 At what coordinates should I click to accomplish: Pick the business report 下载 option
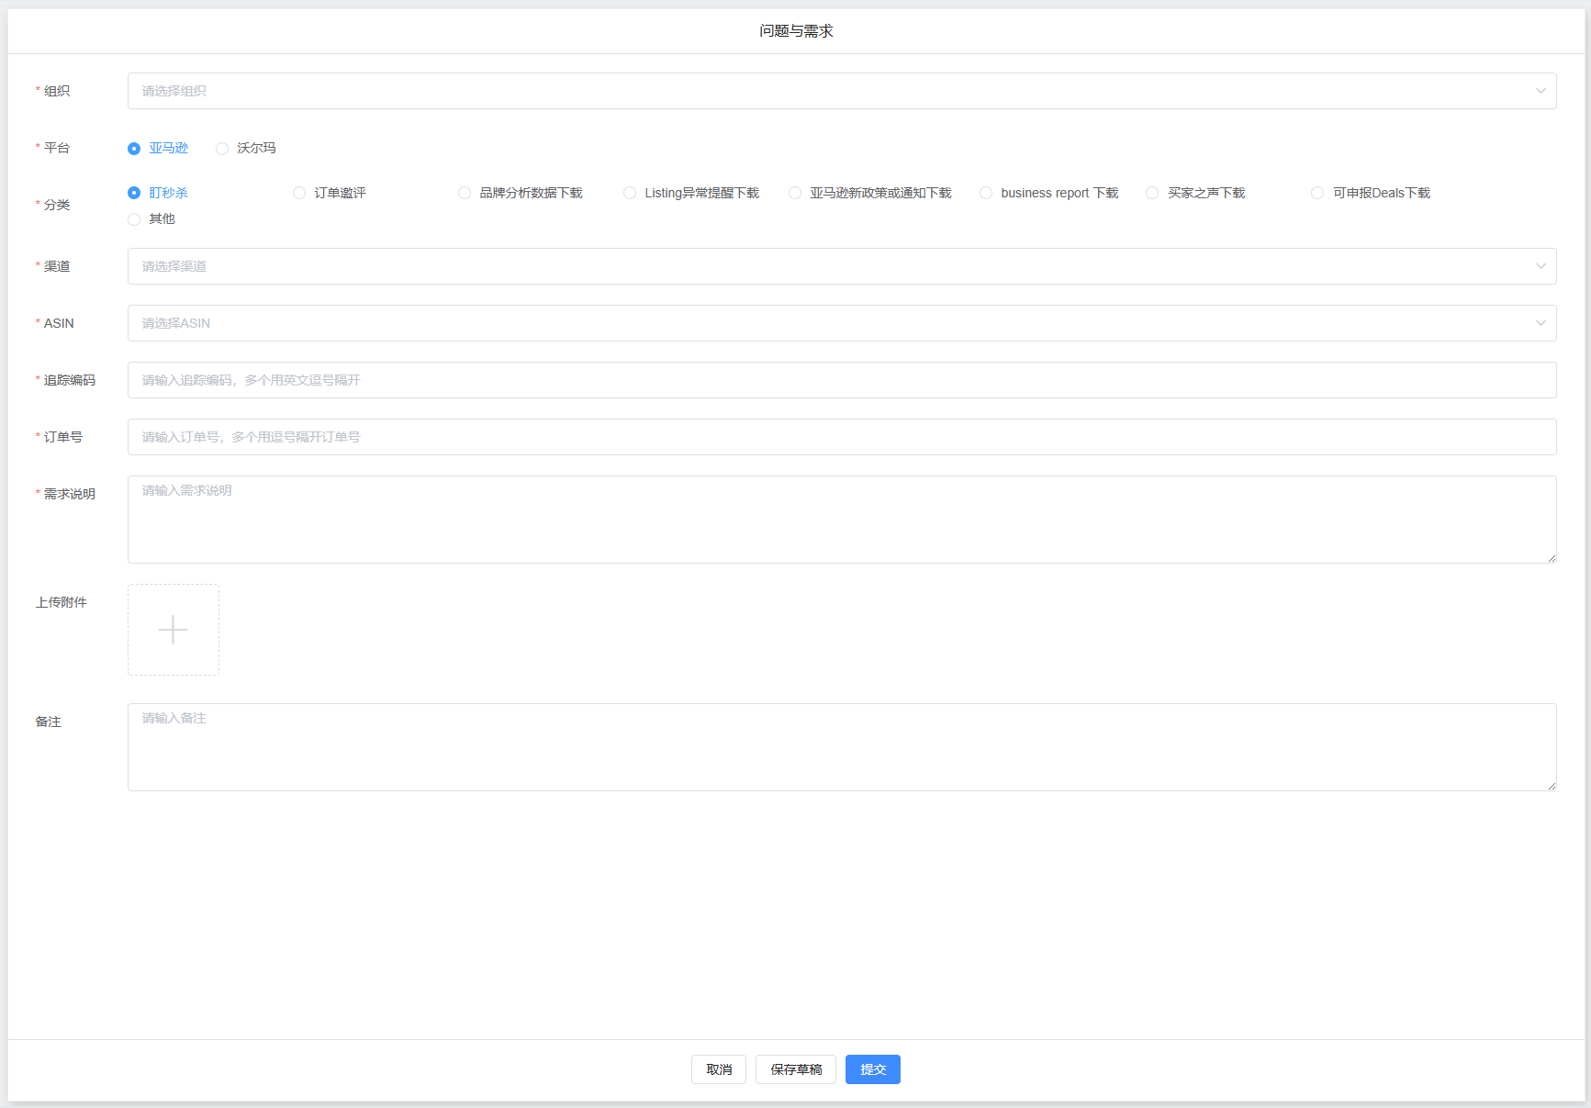pos(986,193)
